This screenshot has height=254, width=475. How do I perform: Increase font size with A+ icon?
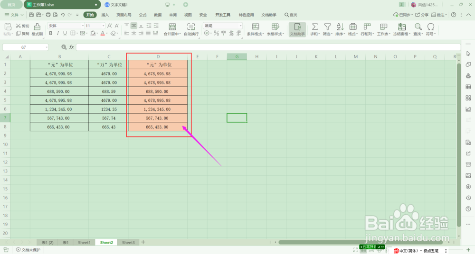110,26
